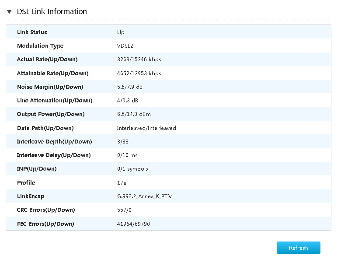Select the INP(Up/Down) label
348x259 pixels.
37,169
